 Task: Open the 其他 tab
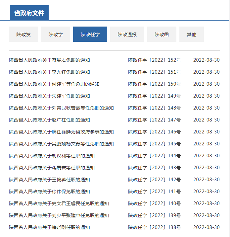(x=191, y=35)
